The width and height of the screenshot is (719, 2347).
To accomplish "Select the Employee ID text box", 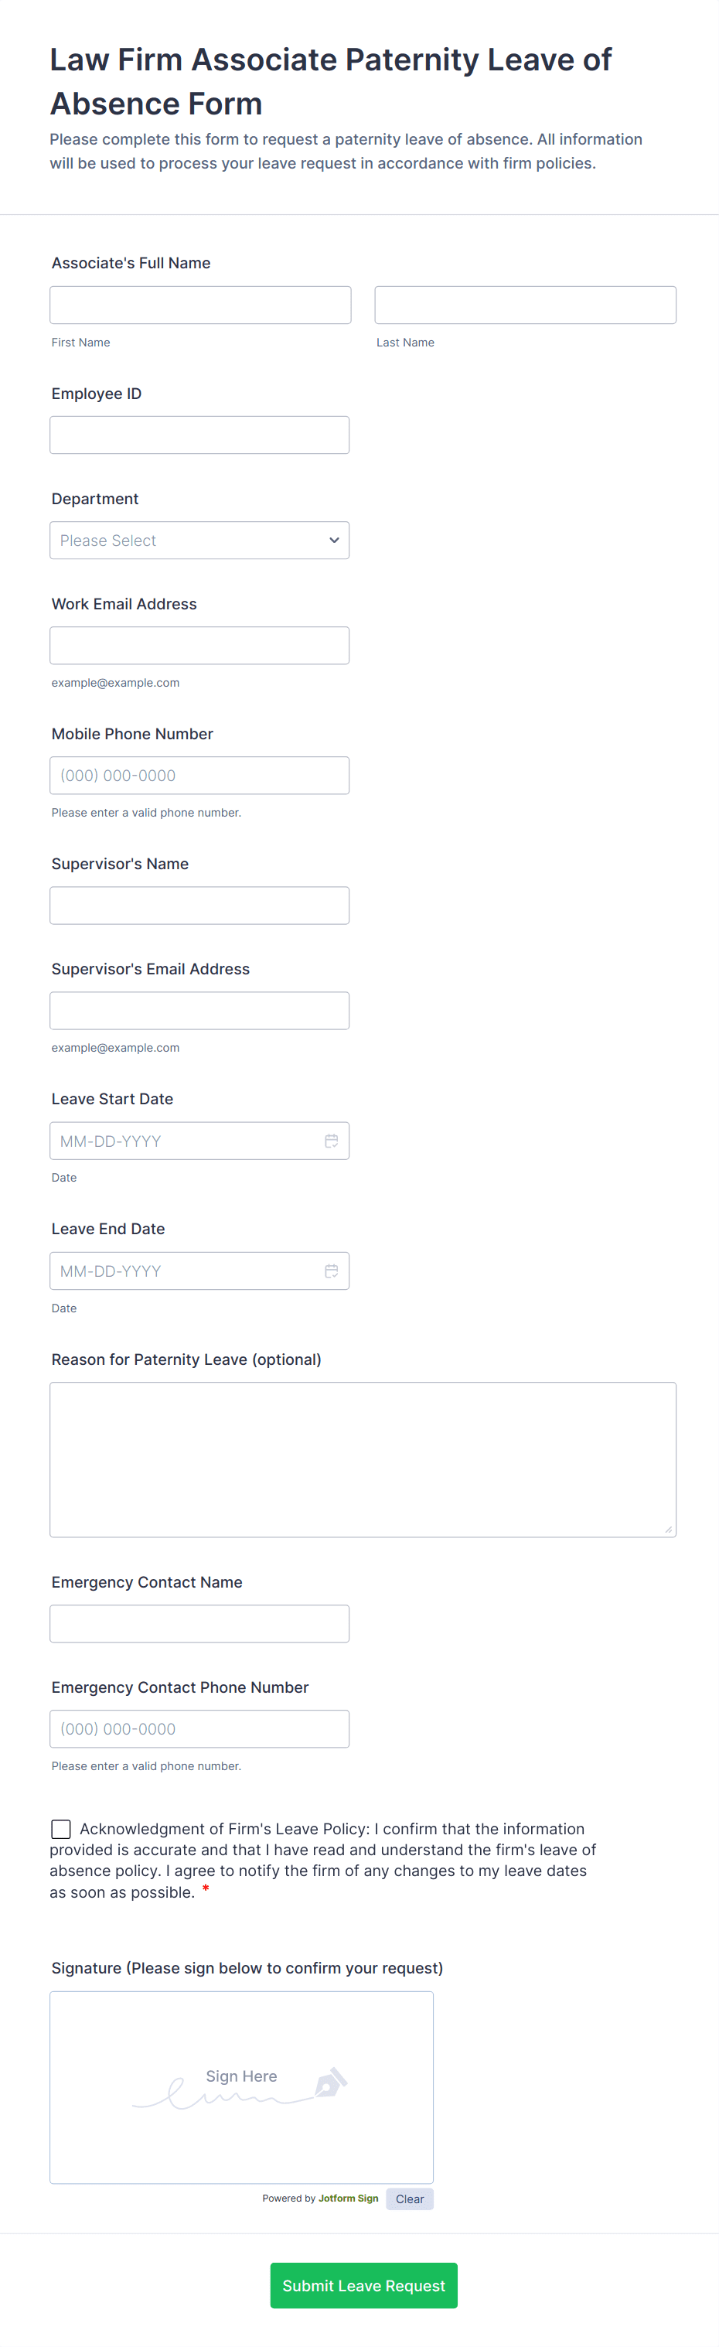I will pos(199,435).
